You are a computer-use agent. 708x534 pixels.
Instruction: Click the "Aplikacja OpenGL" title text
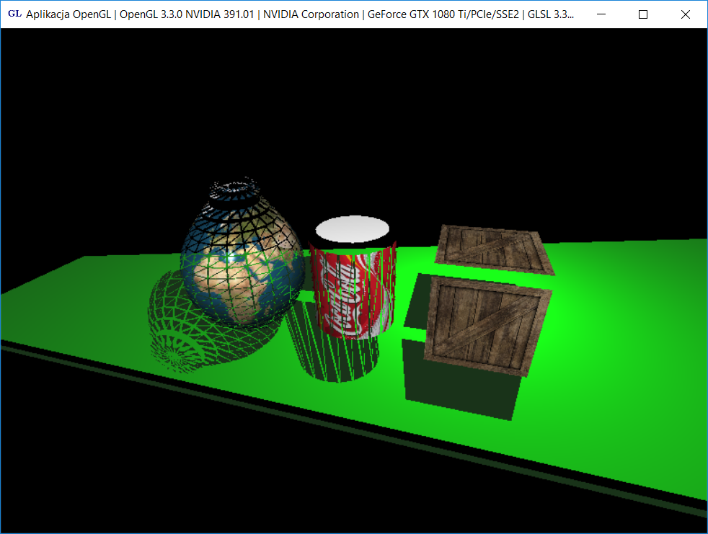click(68, 14)
